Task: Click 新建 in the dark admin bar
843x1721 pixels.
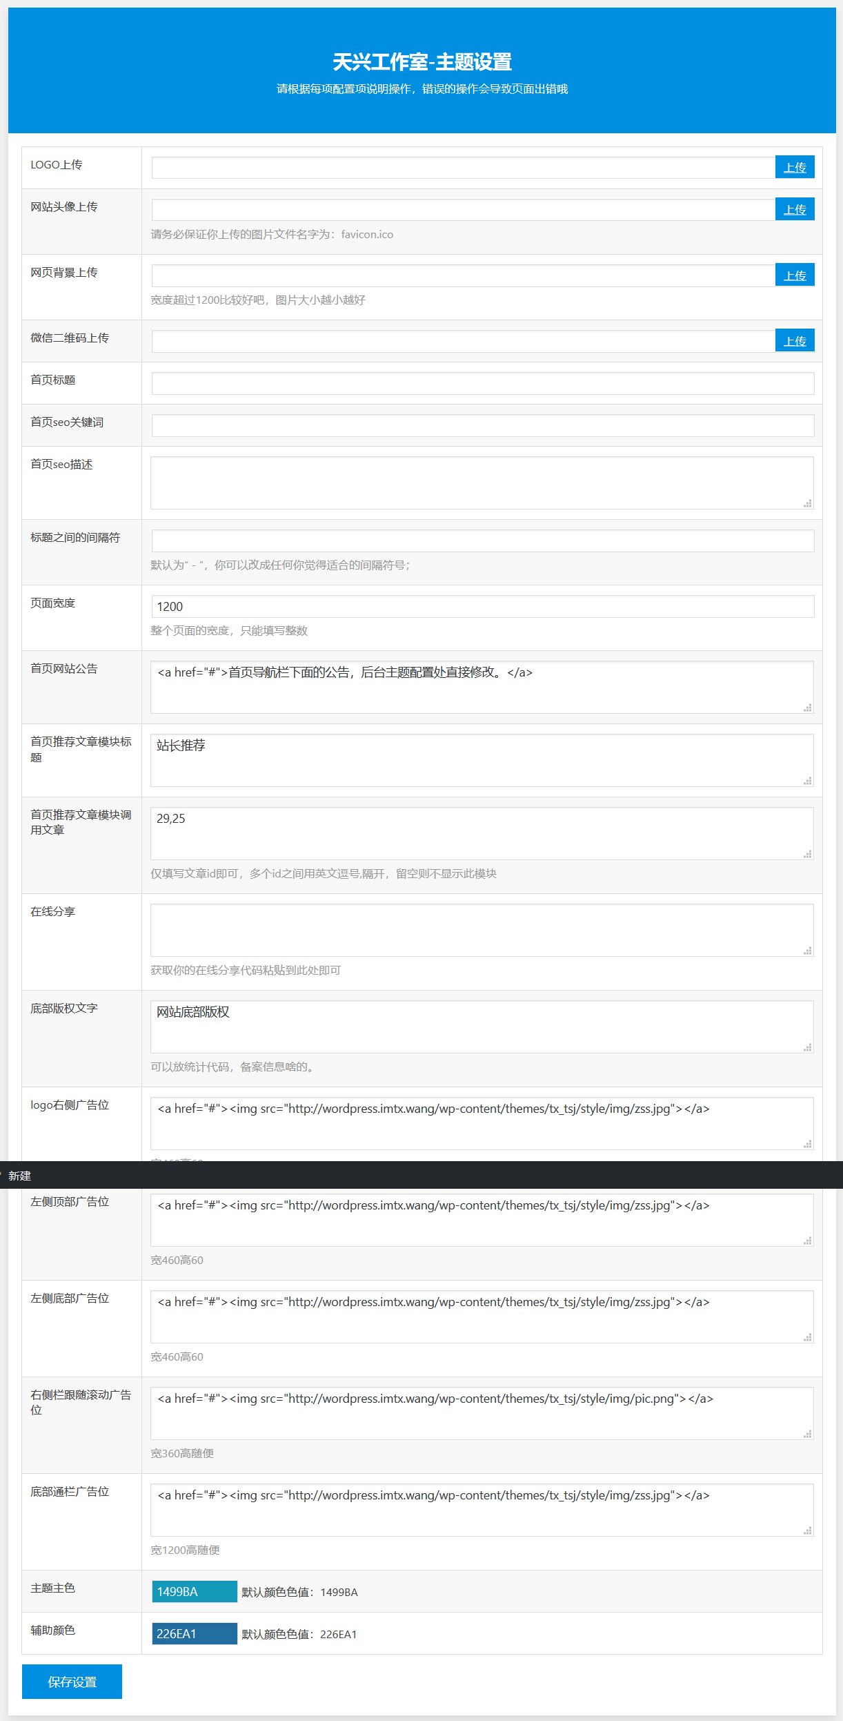Action: coord(20,1176)
